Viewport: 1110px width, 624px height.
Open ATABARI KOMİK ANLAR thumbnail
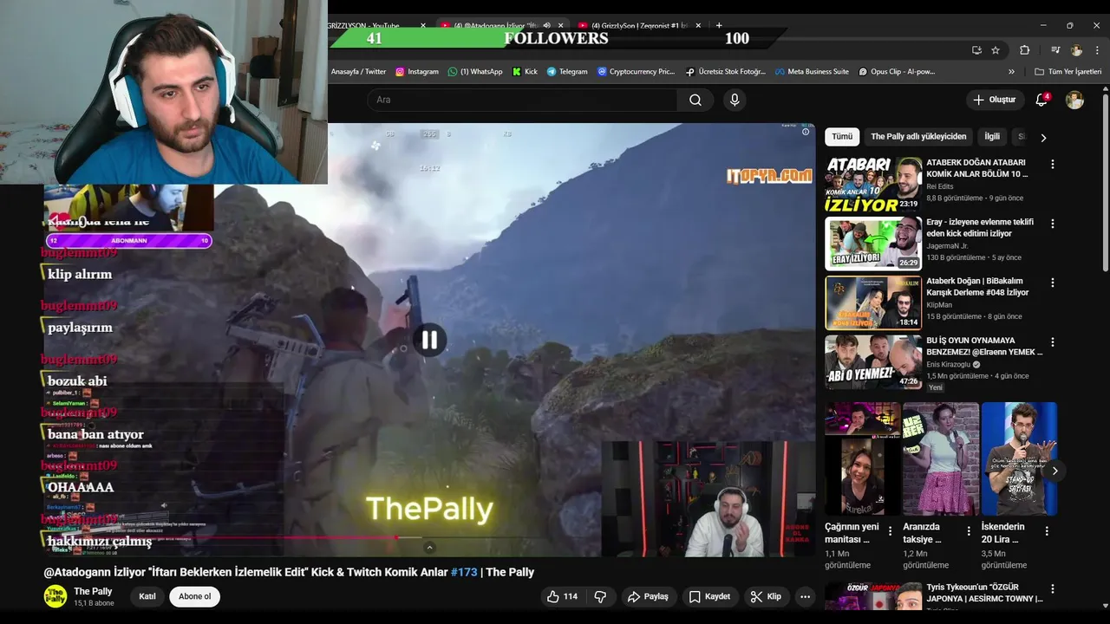[873, 184]
